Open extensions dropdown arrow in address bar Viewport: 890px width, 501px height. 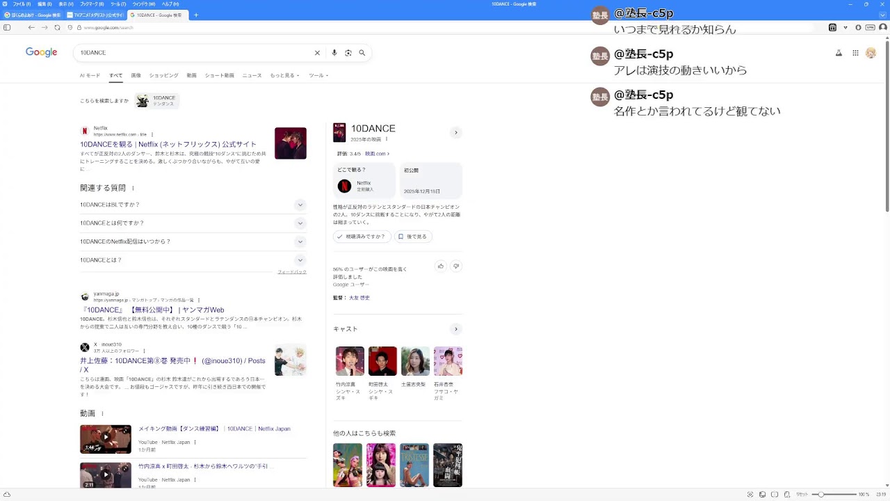click(845, 27)
